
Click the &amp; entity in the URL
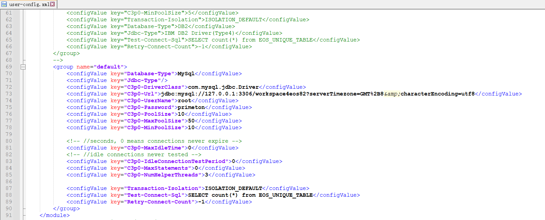pyautogui.click(x=392, y=94)
